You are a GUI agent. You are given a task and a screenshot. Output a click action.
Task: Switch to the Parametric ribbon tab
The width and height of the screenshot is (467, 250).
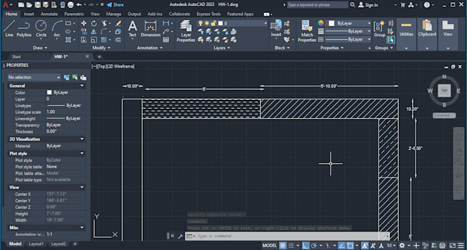coord(74,14)
